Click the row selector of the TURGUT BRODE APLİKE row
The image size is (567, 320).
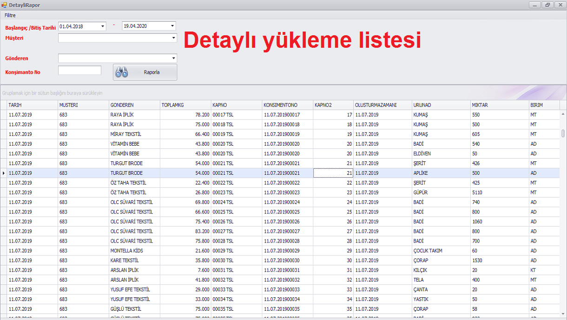point(4,173)
